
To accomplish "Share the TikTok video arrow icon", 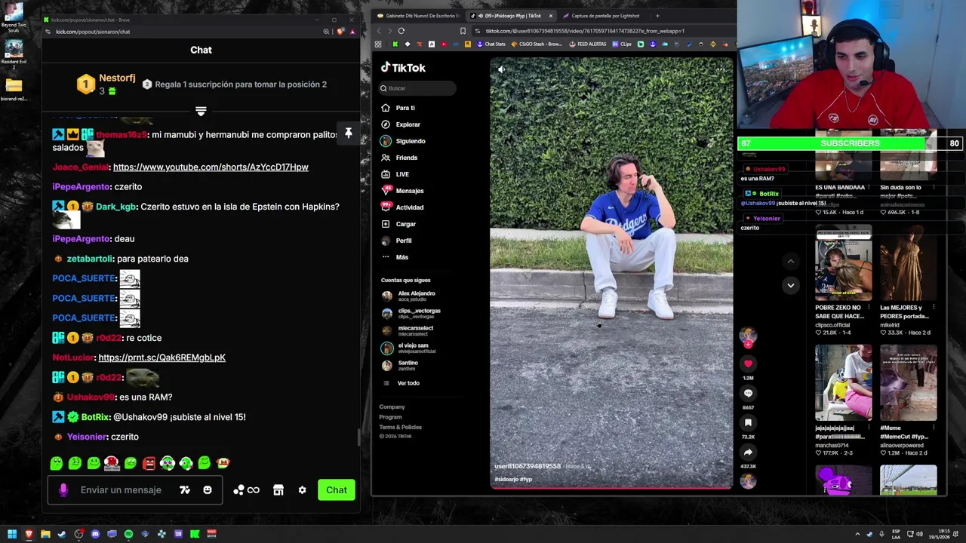I will (x=748, y=452).
